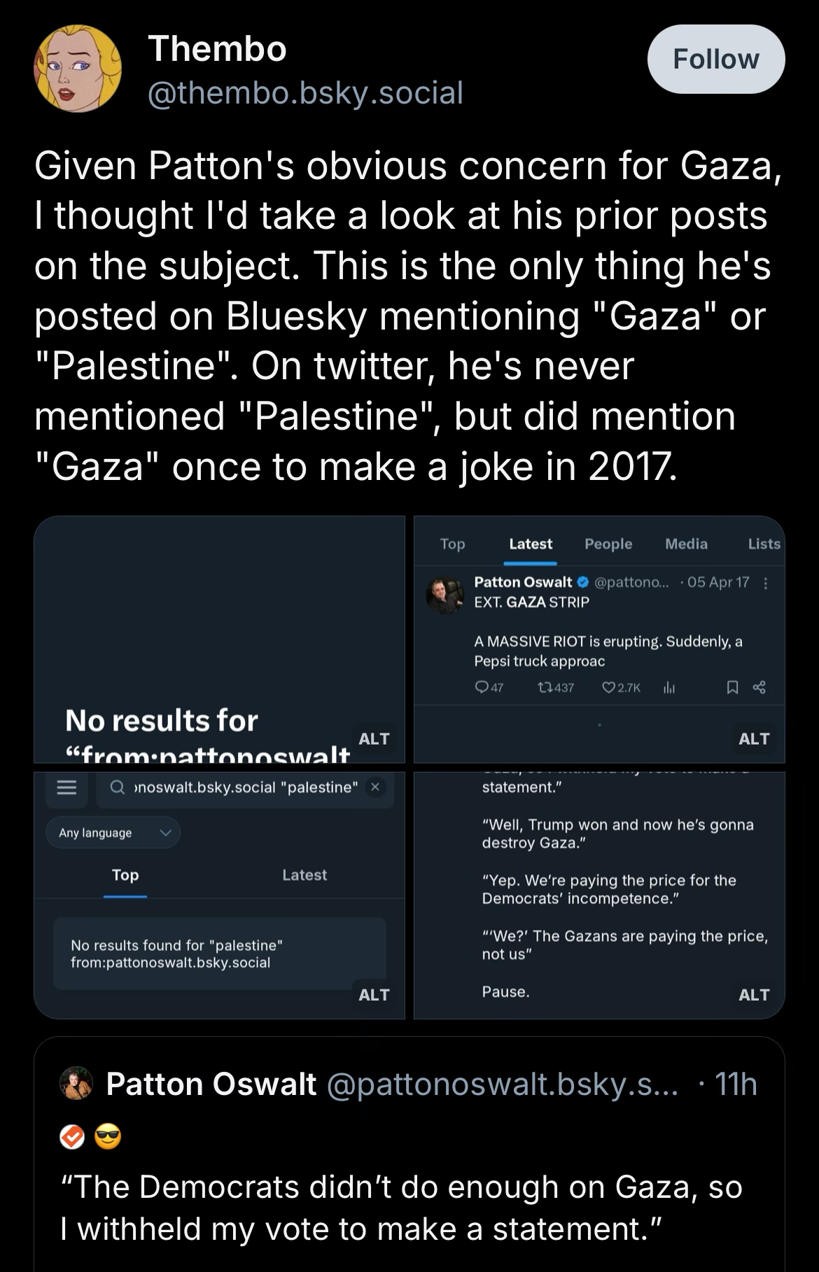Open the hamburger menu icon in search screenshot

pos(66,788)
